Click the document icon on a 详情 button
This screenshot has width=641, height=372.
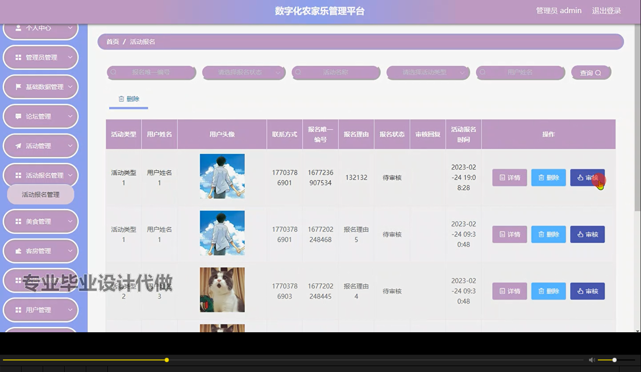point(501,178)
